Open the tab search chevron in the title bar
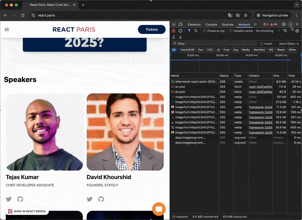 [297, 5]
